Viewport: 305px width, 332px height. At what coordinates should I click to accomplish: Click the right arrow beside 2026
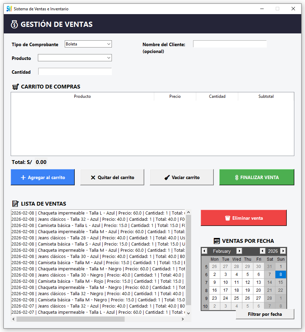283,251
